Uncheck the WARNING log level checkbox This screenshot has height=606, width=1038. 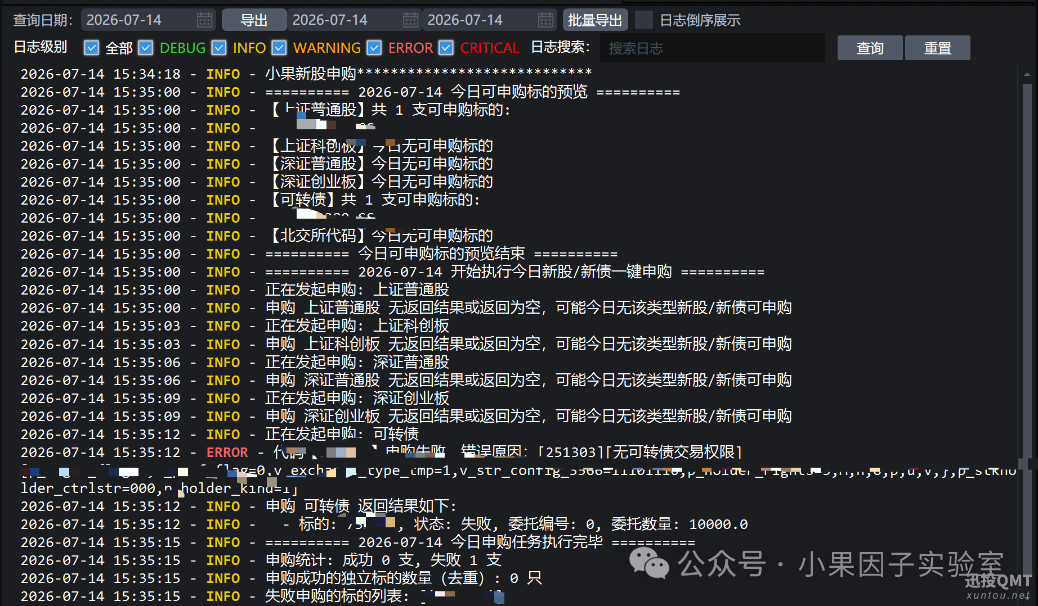[279, 48]
